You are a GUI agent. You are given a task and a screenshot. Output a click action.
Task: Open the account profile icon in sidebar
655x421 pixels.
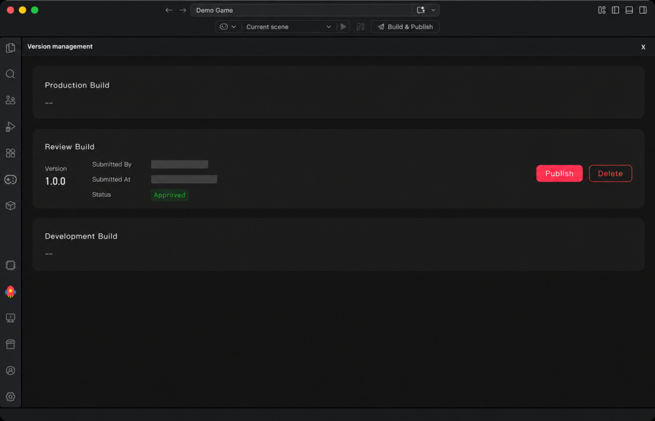[x=10, y=371]
